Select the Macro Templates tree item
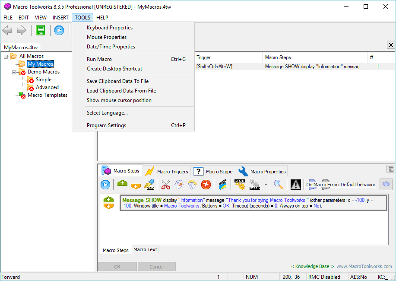Image resolution: width=396 pixels, height=281 pixels. coord(48,96)
